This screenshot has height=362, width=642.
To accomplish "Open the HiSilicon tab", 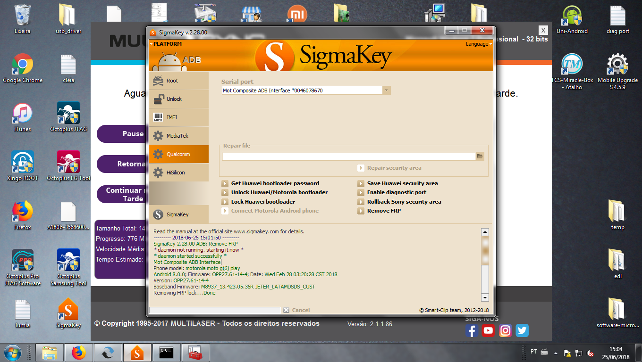I will [178, 173].
